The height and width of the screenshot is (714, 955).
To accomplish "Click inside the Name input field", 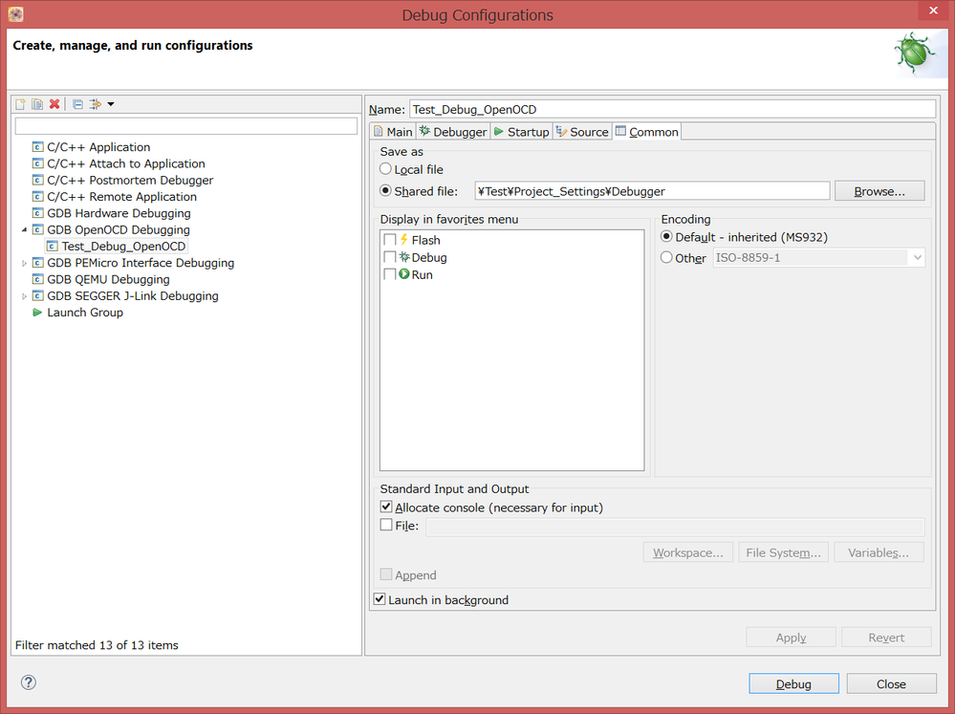I will tap(669, 108).
